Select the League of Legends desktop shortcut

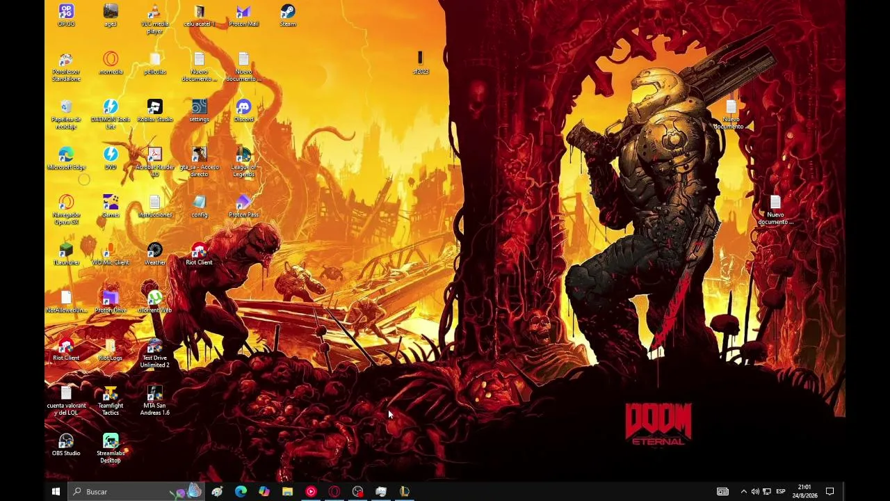(243, 162)
